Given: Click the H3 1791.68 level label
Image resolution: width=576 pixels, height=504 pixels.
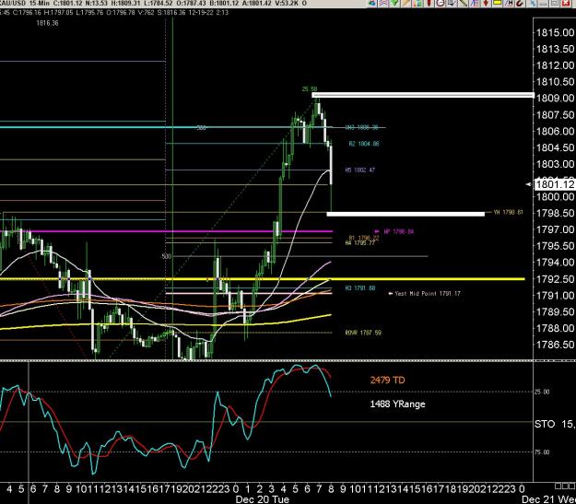Looking at the screenshot, I should (360, 288).
